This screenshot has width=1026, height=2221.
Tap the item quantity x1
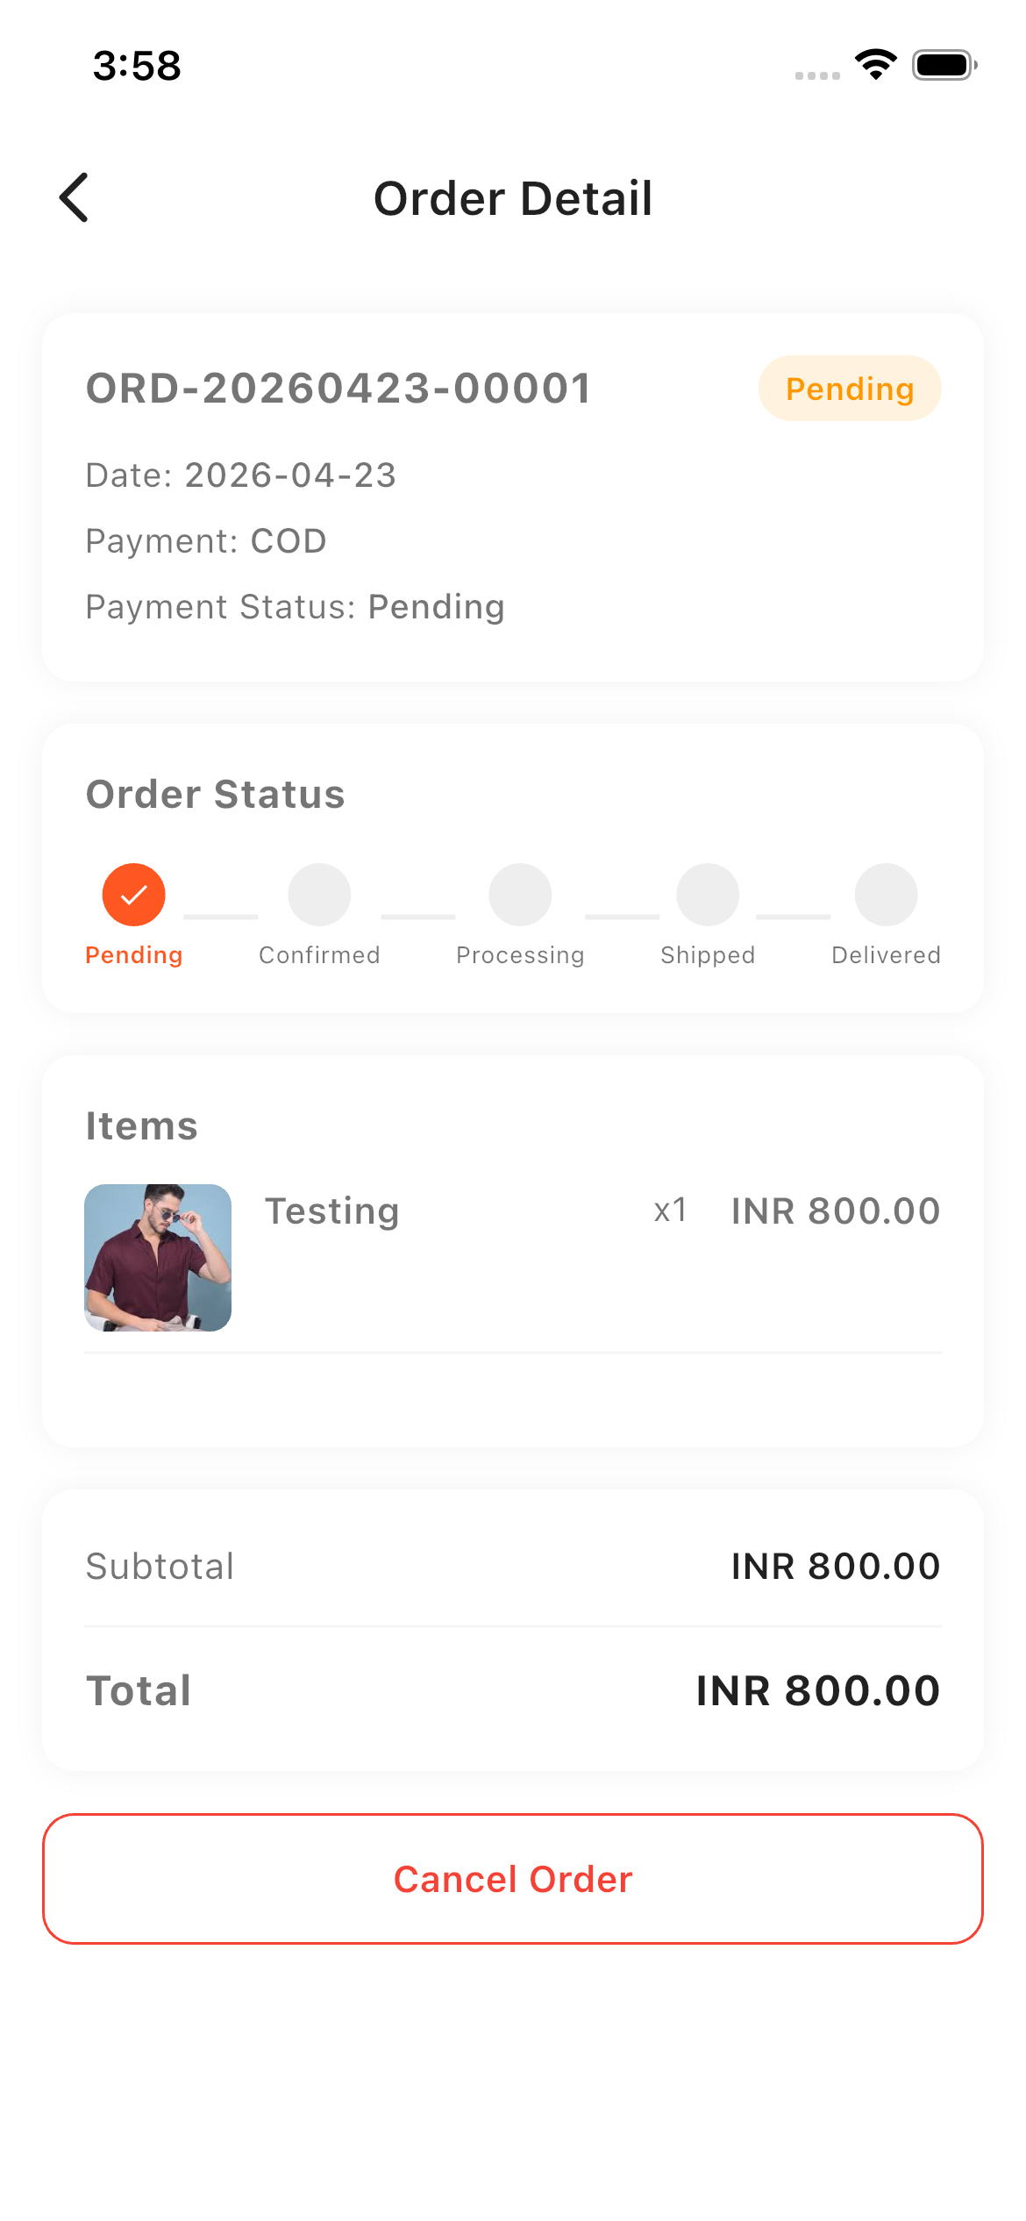(670, 1210)
